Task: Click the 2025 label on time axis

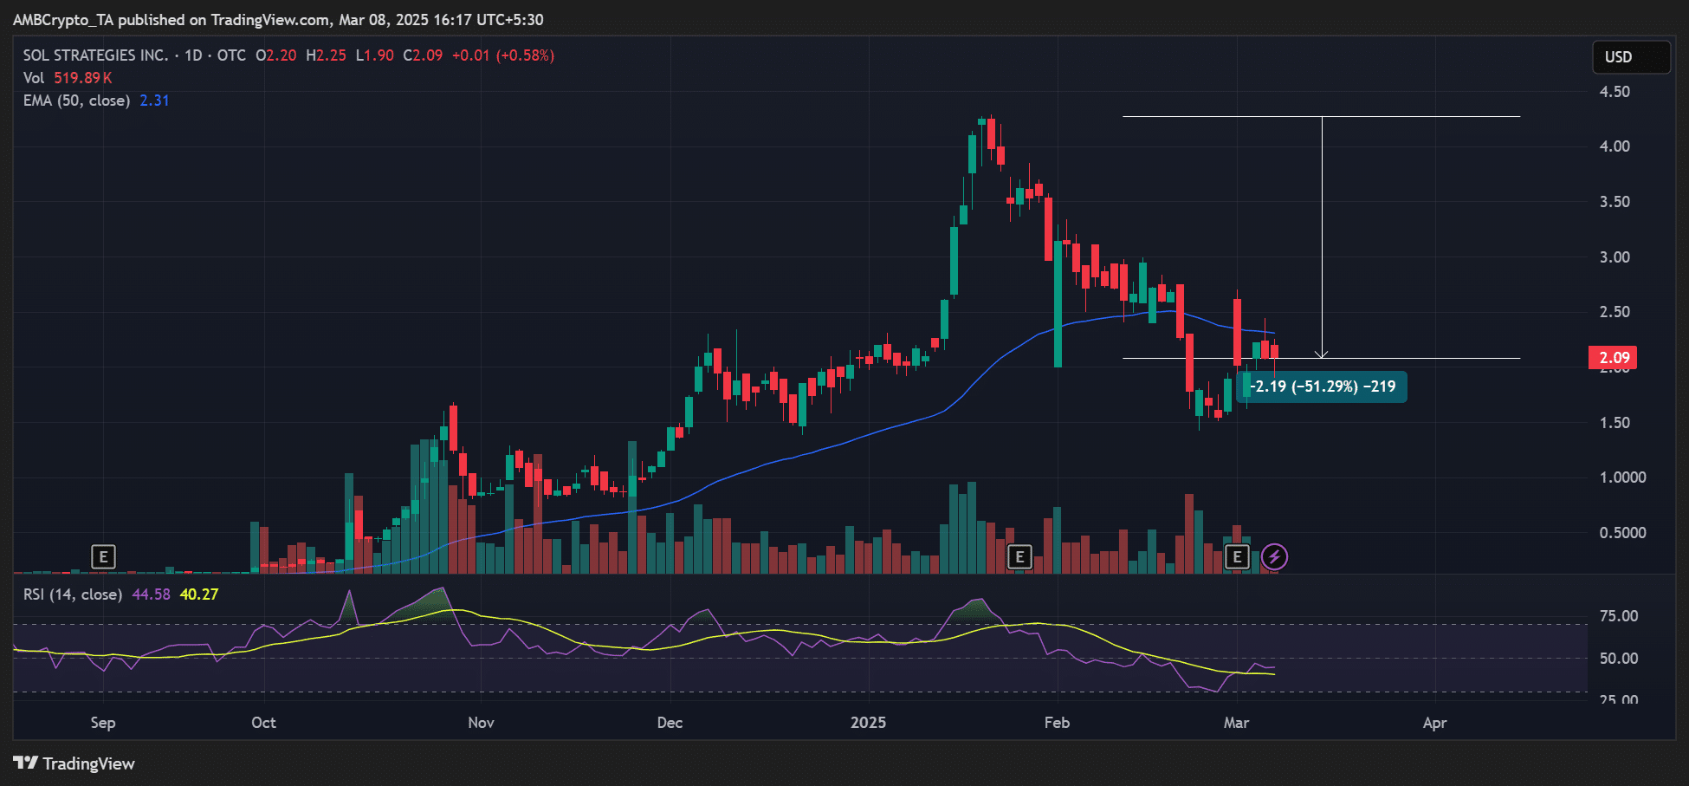Action: (868, 723)
